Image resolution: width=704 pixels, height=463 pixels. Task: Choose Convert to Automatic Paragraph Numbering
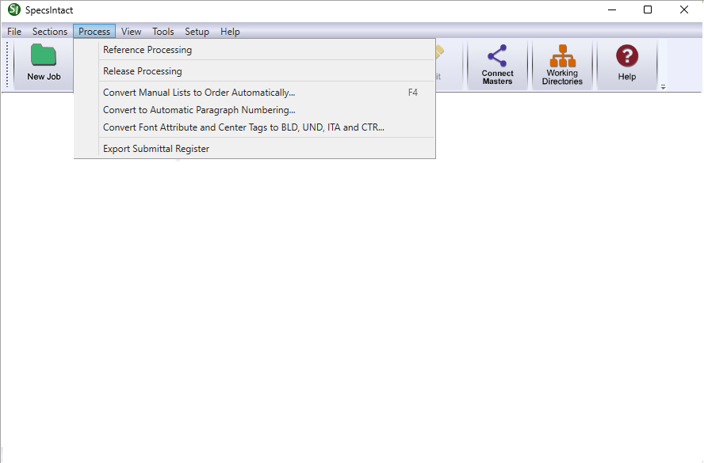tap(199, 110)
